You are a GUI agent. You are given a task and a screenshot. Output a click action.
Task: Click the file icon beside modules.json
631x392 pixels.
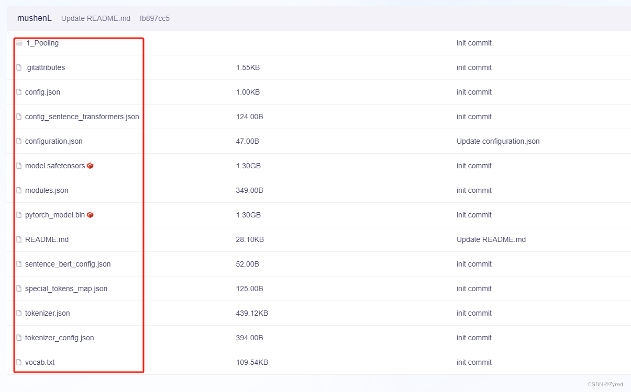[x=19, y=190]
